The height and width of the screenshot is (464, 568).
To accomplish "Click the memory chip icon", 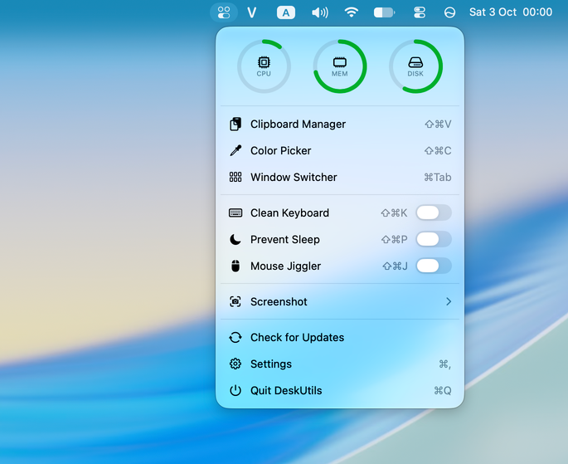I will [x=340, y=63].
